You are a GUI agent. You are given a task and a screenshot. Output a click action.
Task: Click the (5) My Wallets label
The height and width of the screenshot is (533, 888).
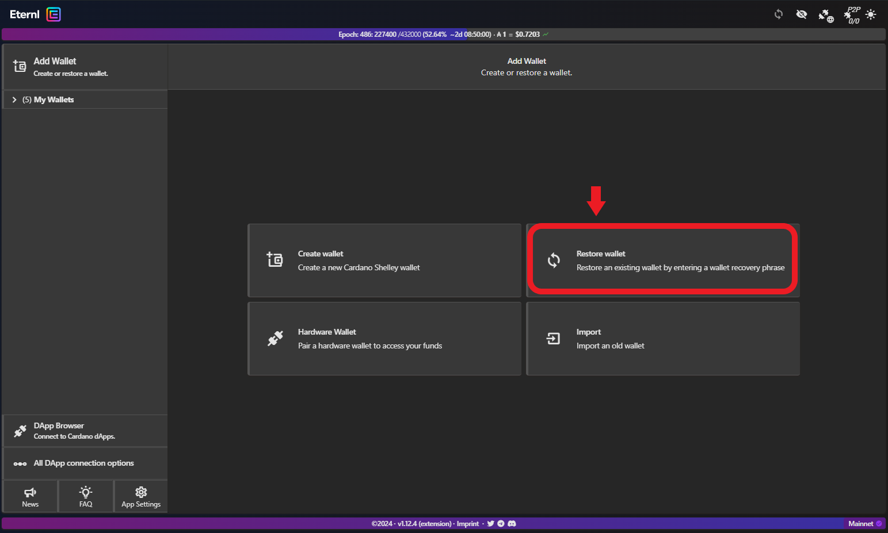coord(48,99)
